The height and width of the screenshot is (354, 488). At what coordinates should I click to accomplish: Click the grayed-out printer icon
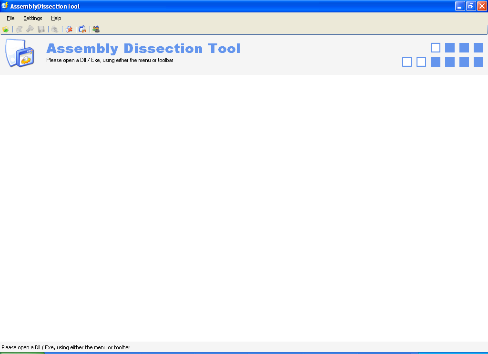(55, 29)
